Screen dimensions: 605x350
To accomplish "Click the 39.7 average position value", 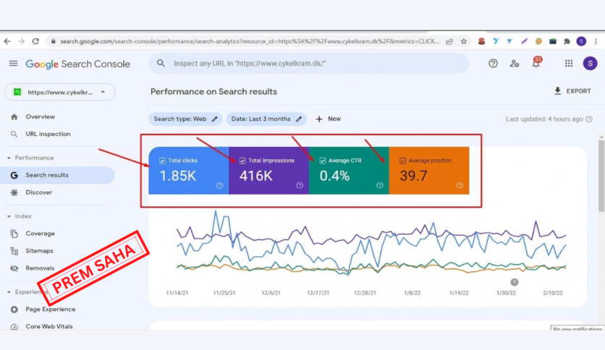I will (413, 176).
